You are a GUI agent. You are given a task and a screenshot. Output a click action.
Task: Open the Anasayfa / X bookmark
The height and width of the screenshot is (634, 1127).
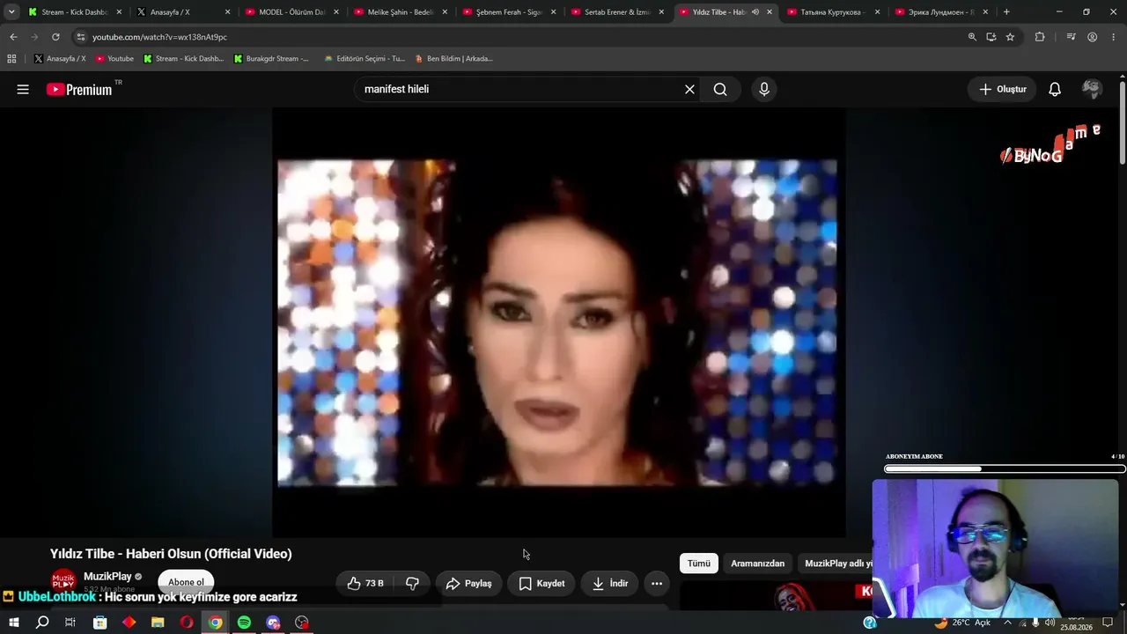(60, 59)
